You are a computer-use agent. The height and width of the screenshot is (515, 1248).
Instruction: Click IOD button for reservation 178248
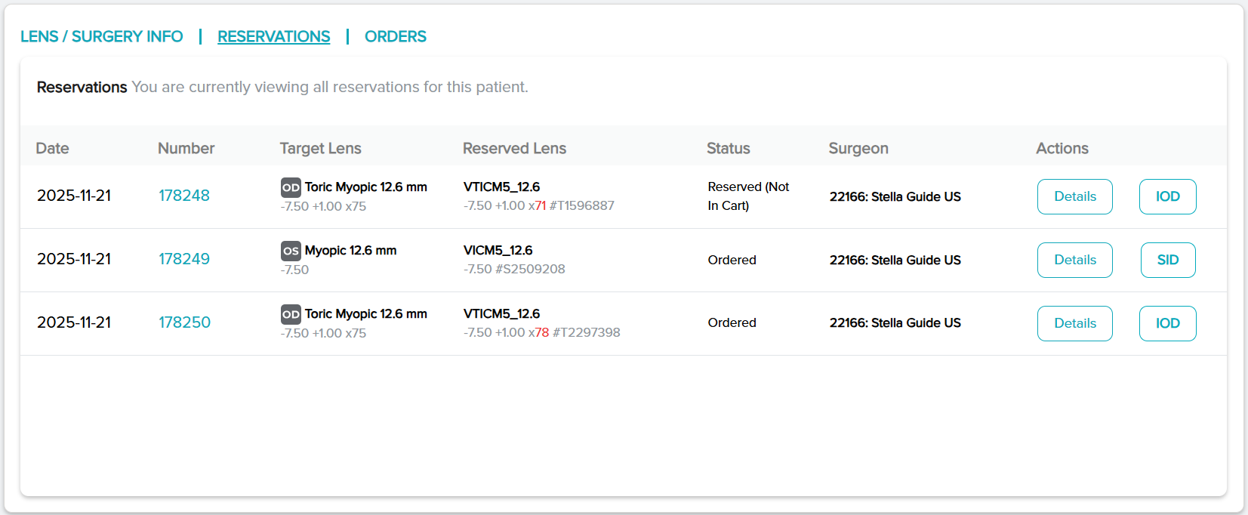[x=1167, y=196]
